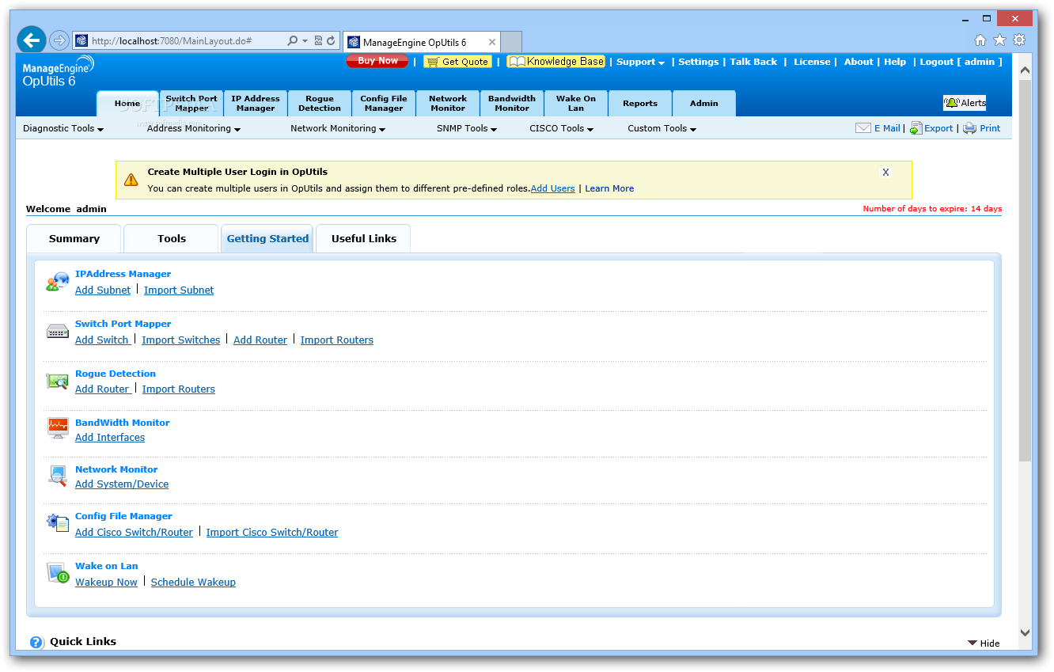Image resolution: width=1054 pixels, height=672 pixels.
Task: Click the Wake on Lan icon
Action: (58, 573)
